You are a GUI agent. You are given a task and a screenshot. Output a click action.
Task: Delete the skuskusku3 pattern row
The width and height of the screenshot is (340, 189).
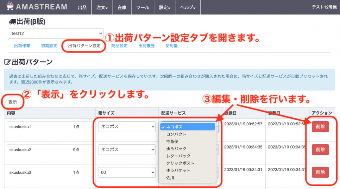pyautogui.click(x=320, y=172)
